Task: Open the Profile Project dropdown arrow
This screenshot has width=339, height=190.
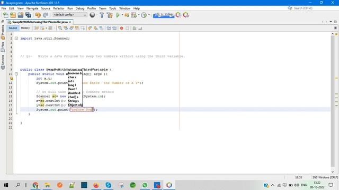Action: (149, 15)
